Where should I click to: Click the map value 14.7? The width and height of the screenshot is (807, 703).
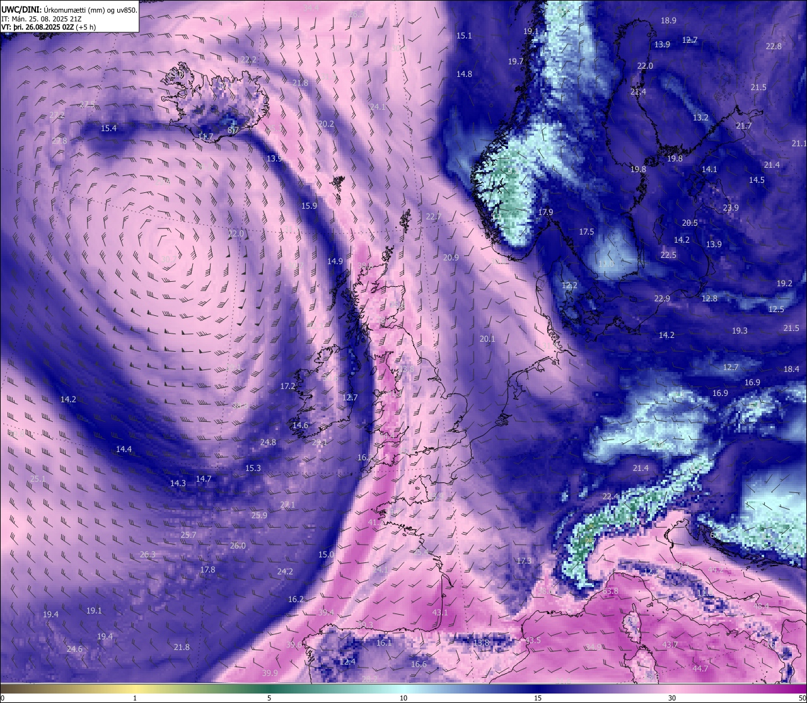[x=203, y=479]
